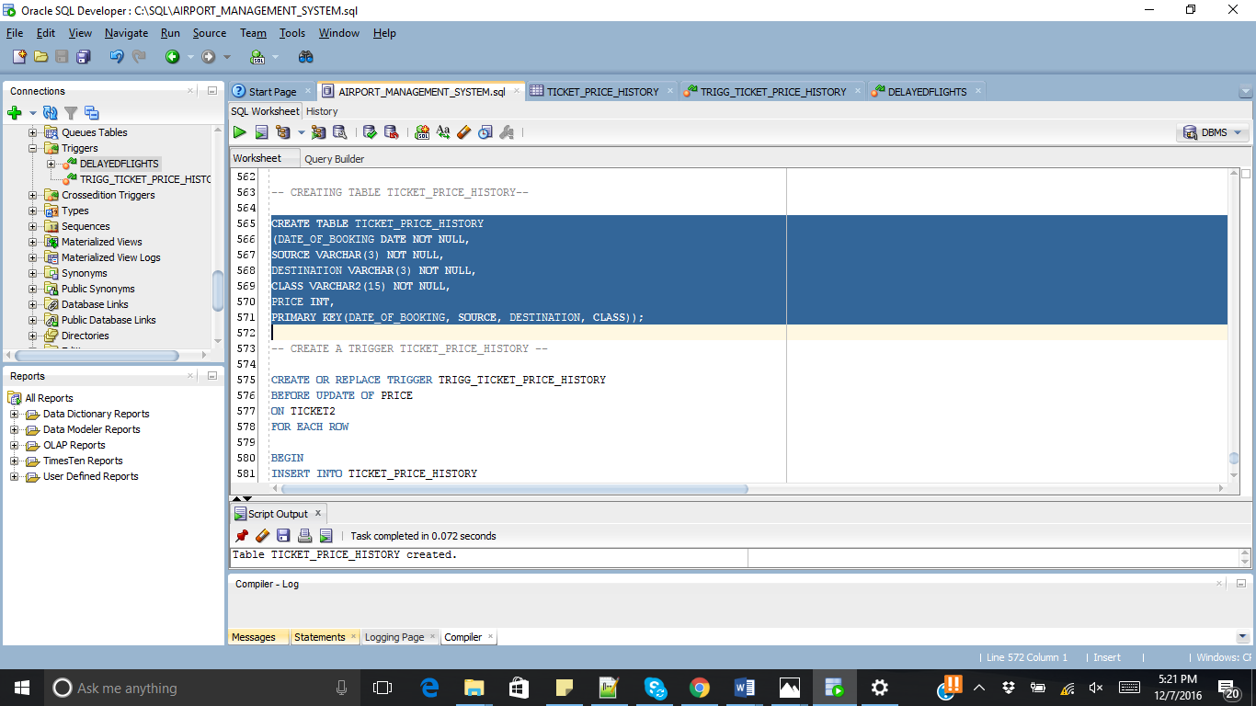Click the New file icon in main toolbar

point(19,56)
